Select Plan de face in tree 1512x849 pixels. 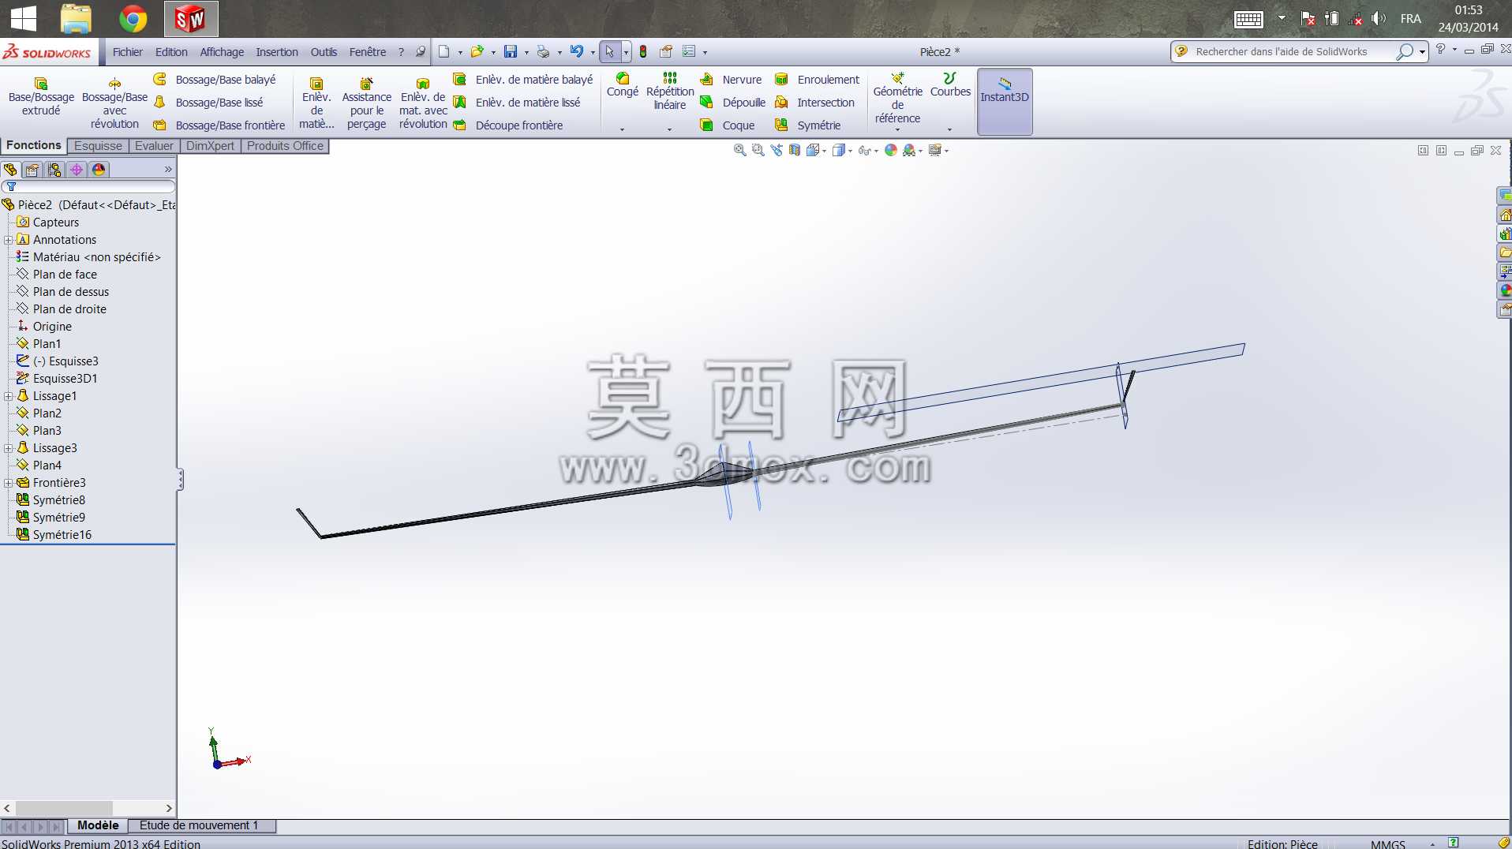[x=65, y=275]
